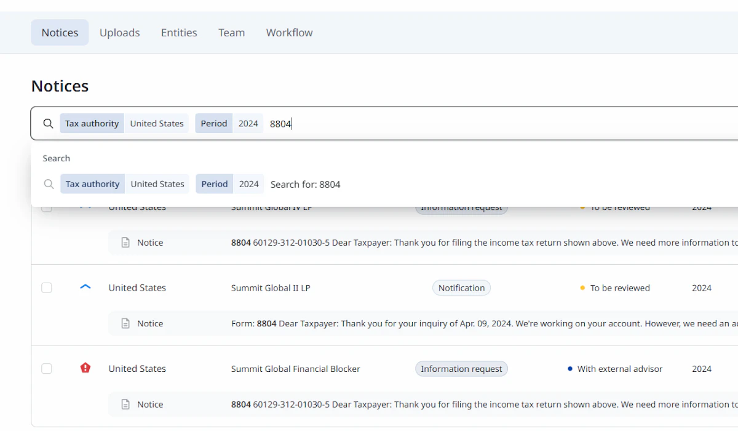Screen dimensions: 738x431
Task: Click the United States value in search bar filter
Action: tap(157, 123)
